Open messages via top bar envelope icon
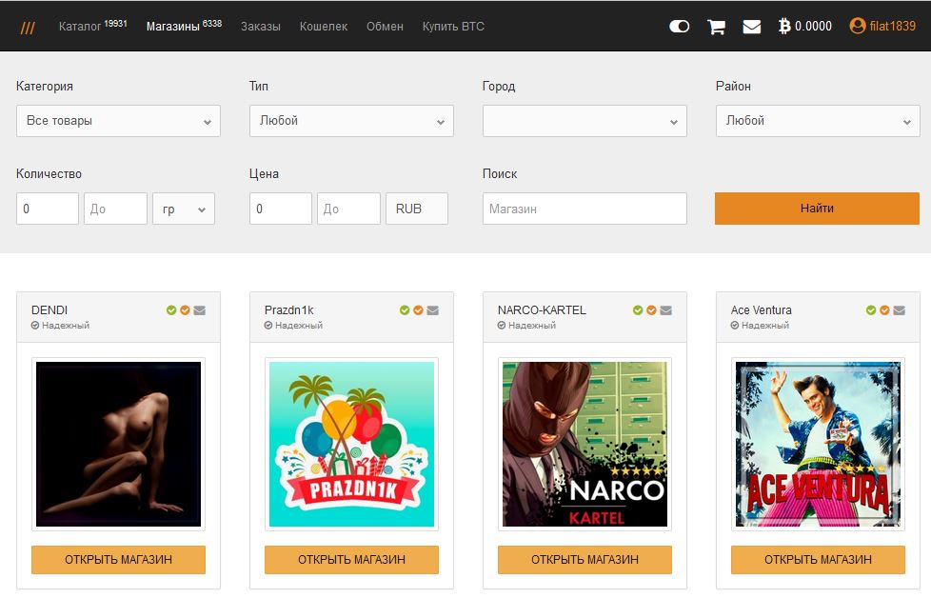Screen dimensions: 931x598 point(751,27)
